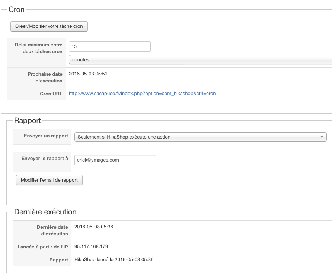Click the Dernière exécution section heading
Image resolution: width=332 pixels, height=273 pixels.
[45, 212]
